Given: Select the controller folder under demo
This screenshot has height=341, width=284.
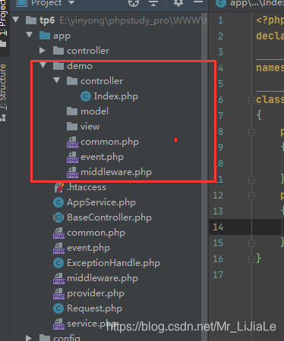Looking at the screenshot, I should point(95,81).
